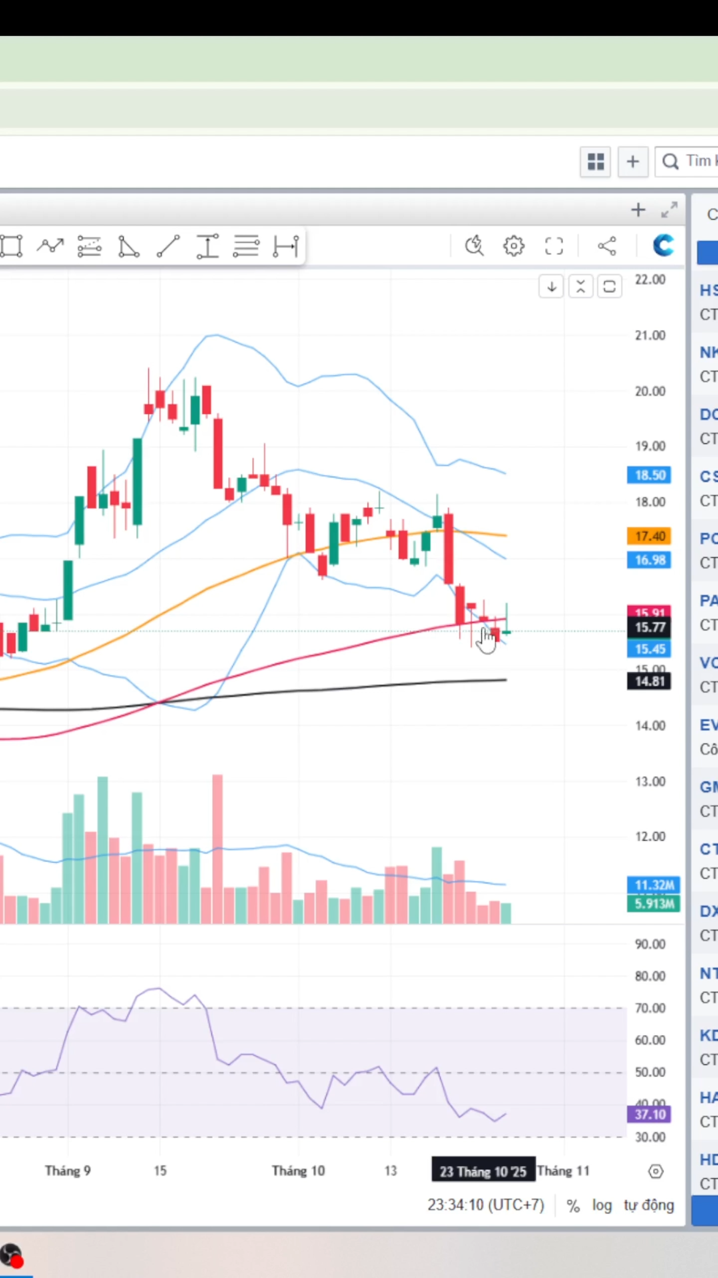718x1278 pixels.
Task: Select the trend line tool
Action: [168, 246]
